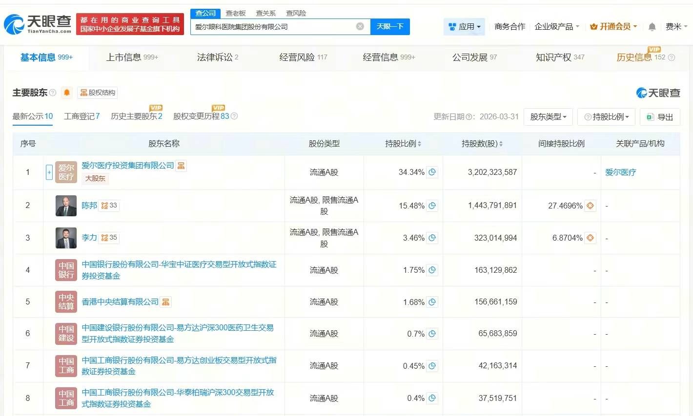Switch to 历史主要股东 2 sub-tab
This screenshot has width=693, height=416.
(x=137, y=116)
